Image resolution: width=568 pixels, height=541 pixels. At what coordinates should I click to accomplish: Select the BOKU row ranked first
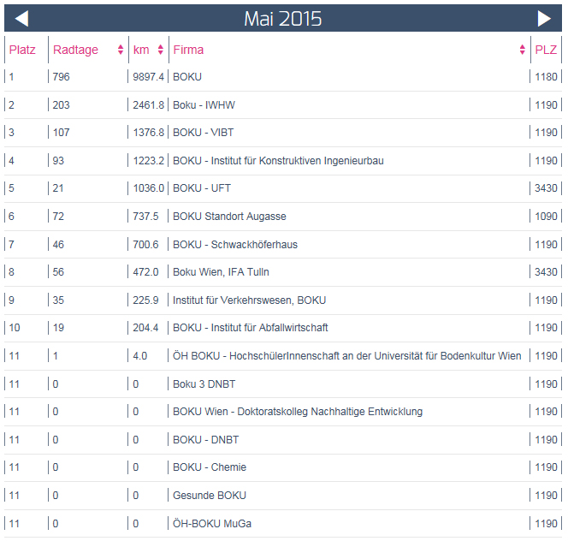(187, 77)
